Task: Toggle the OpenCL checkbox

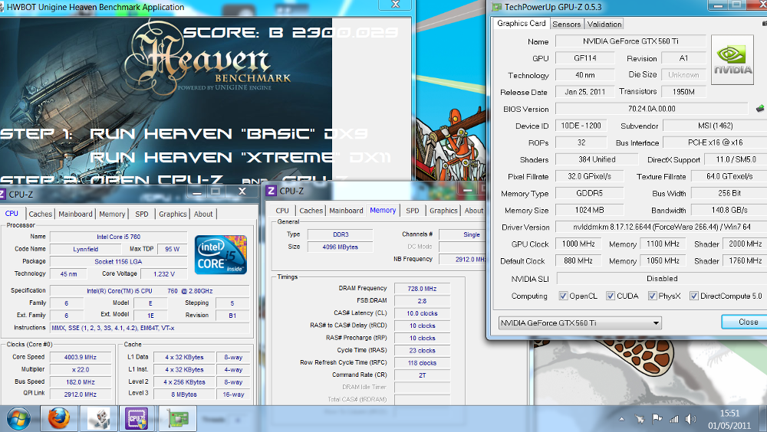Action: pos(564,296)
